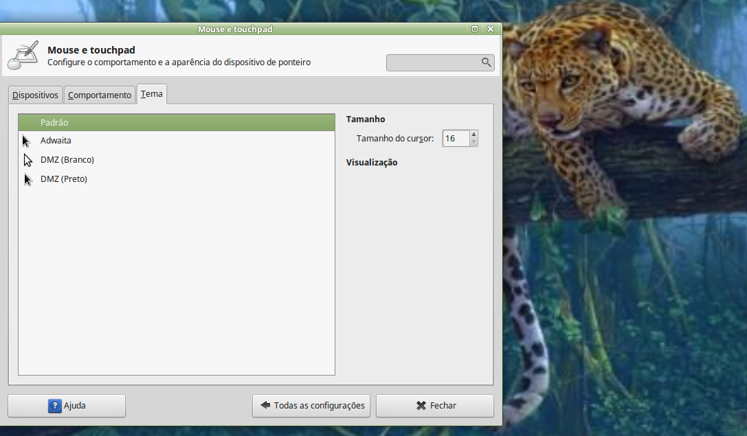Click the DMZ (Branco) white cursor icon
This screenshot has width=747, height=436.
click(28, 161)
